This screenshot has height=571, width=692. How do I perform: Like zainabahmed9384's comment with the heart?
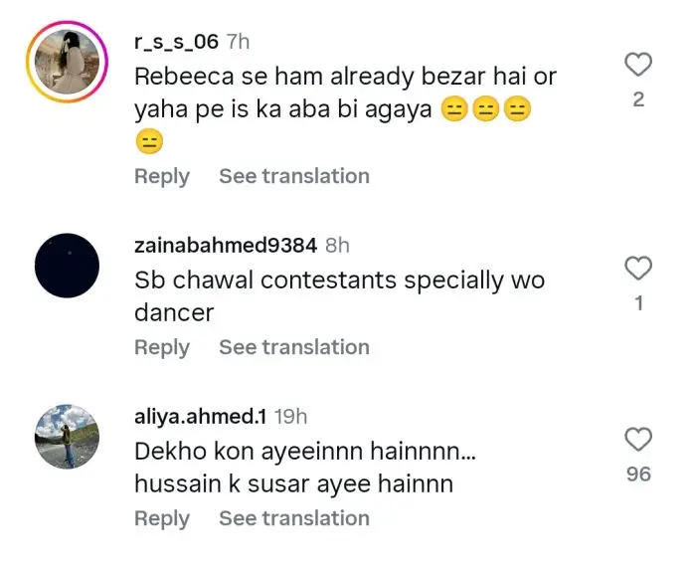(x=638, y=268)
